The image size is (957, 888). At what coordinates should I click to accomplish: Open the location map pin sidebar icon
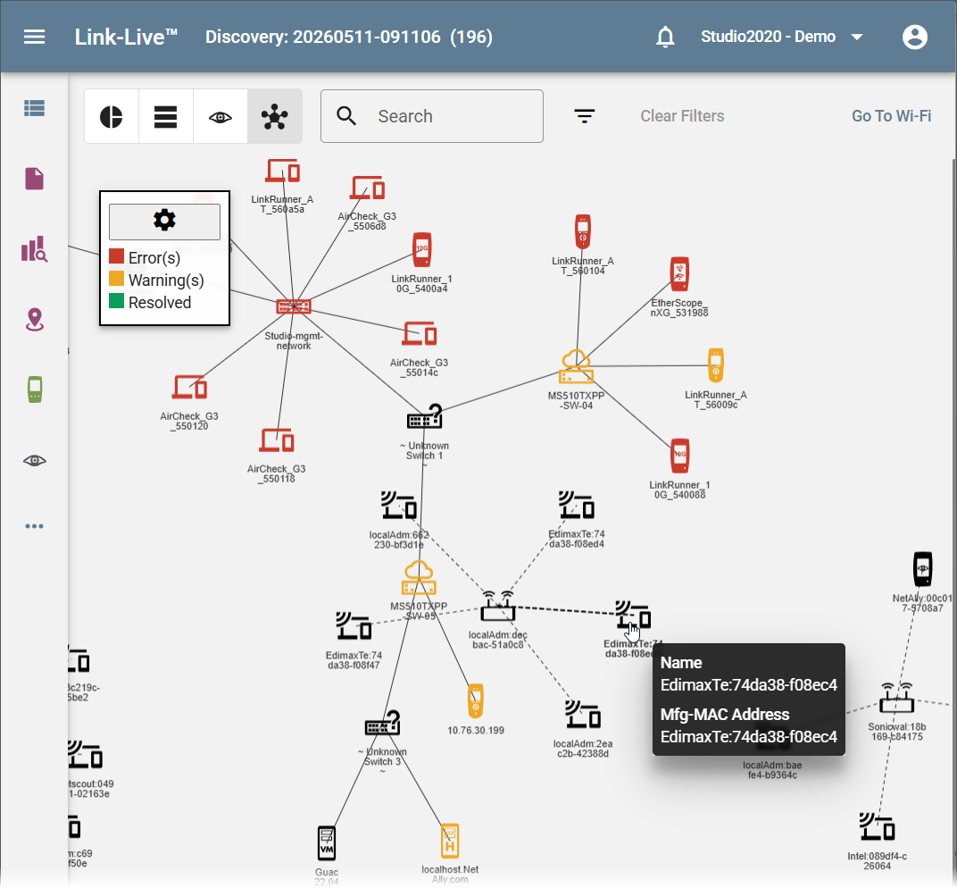point(34,320)
